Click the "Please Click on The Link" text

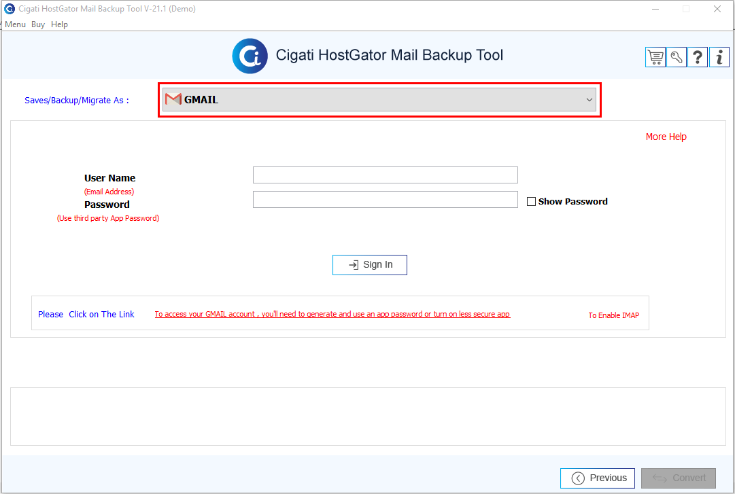pyautogui.click(x=86, y=314)
